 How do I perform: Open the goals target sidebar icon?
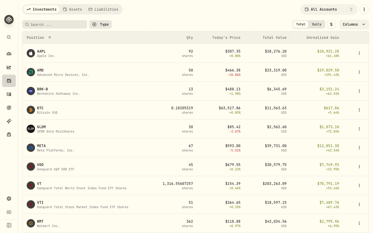9,108
